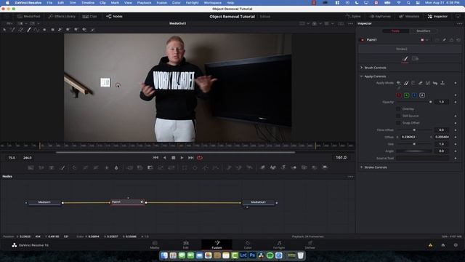Viewport: 465px width, 262px height.
Task: Enable the Snap Offset checkbox
Action: 398,123
